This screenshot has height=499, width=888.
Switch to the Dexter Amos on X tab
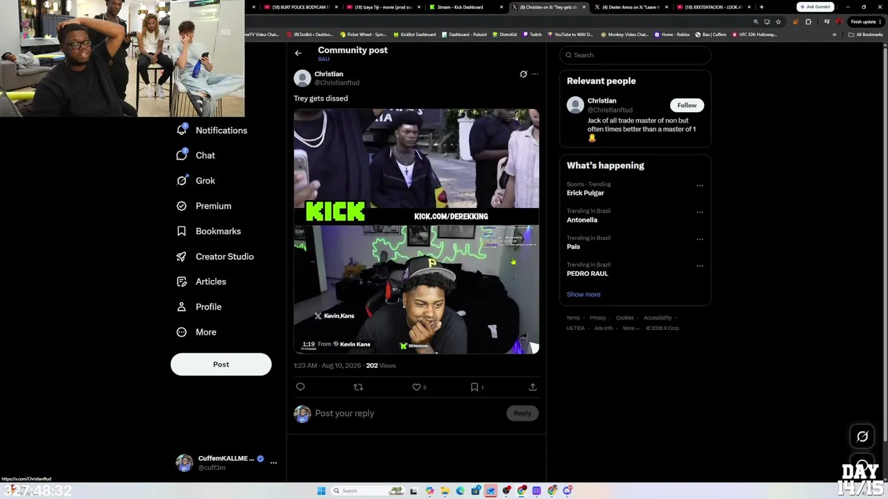630,7
